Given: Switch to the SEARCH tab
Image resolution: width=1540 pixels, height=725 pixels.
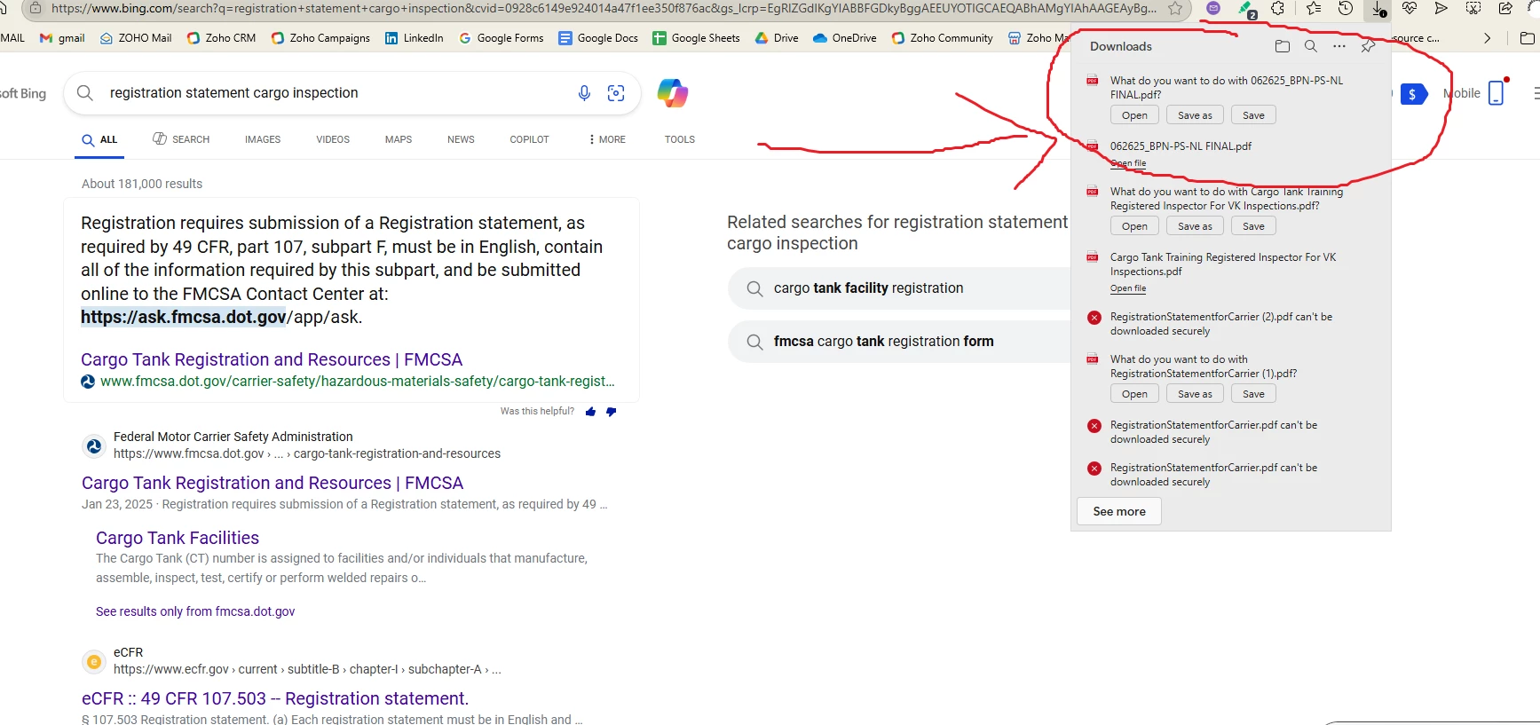Looking at the screenshot, I should 181,139.
